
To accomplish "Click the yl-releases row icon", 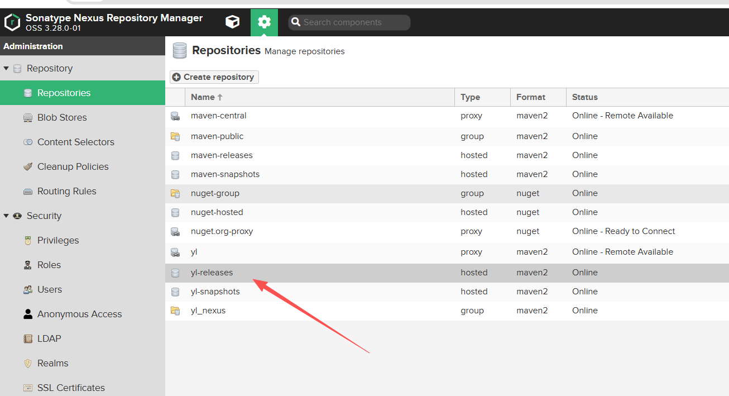I will coord(175,273).
